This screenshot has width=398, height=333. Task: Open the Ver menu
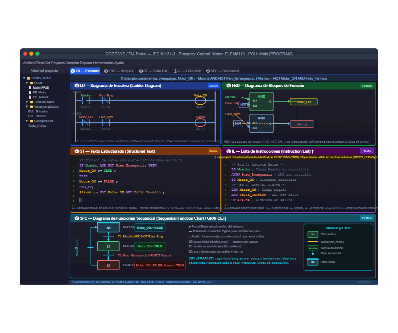[x=48, y=63]
